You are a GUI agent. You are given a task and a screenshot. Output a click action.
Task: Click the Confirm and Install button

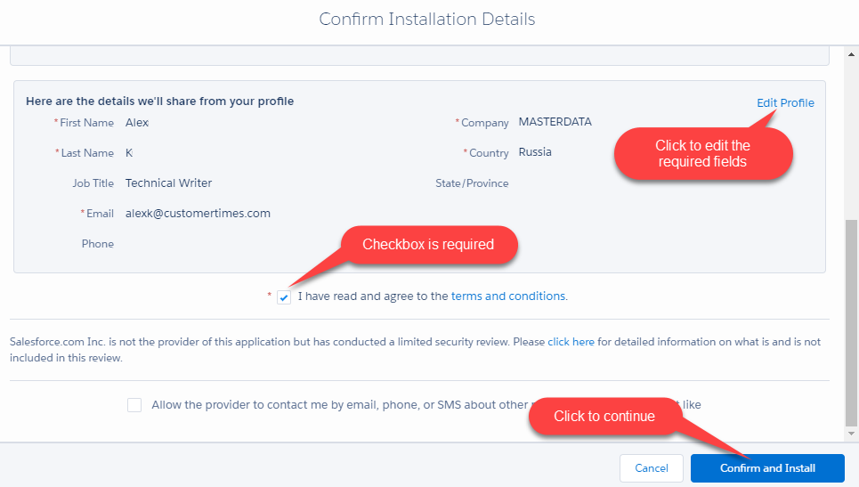tap(766, 468)
